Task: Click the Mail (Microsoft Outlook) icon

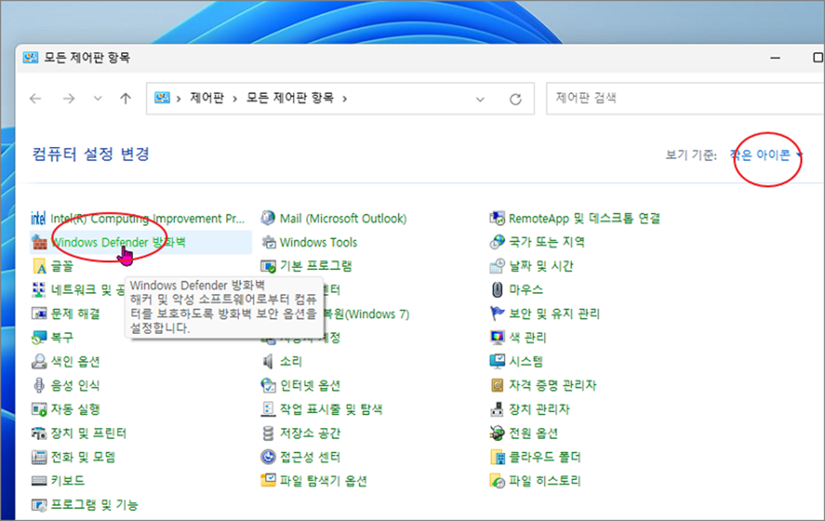Action: pyautogui.click(x=268, y=218)
